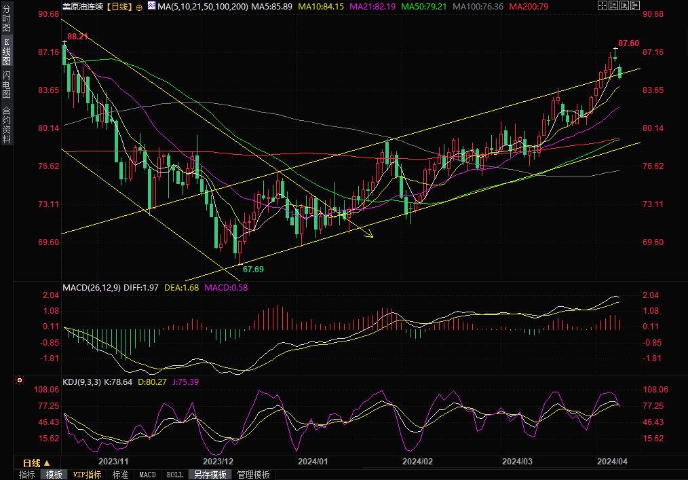Switch to the VIP指标 tab
The height and width of the screenshot is (480, 688).
click(x=87, y=475)
